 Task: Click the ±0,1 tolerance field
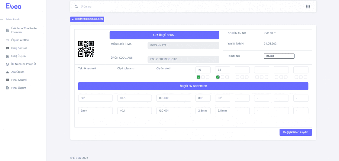[x=134, y=111]
